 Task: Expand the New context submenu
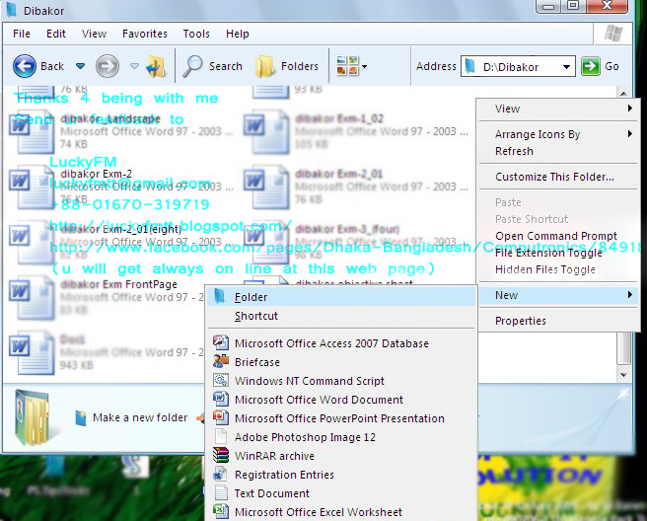point(558,295)
